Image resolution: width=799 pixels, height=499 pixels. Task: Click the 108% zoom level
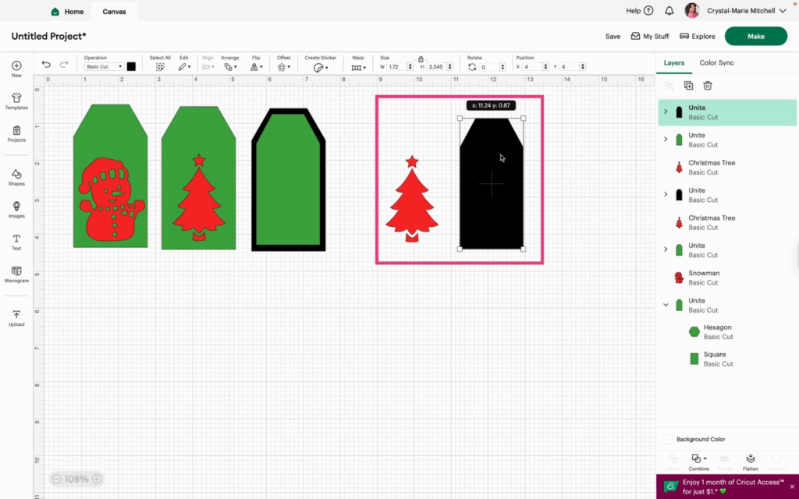pos(76,480)
